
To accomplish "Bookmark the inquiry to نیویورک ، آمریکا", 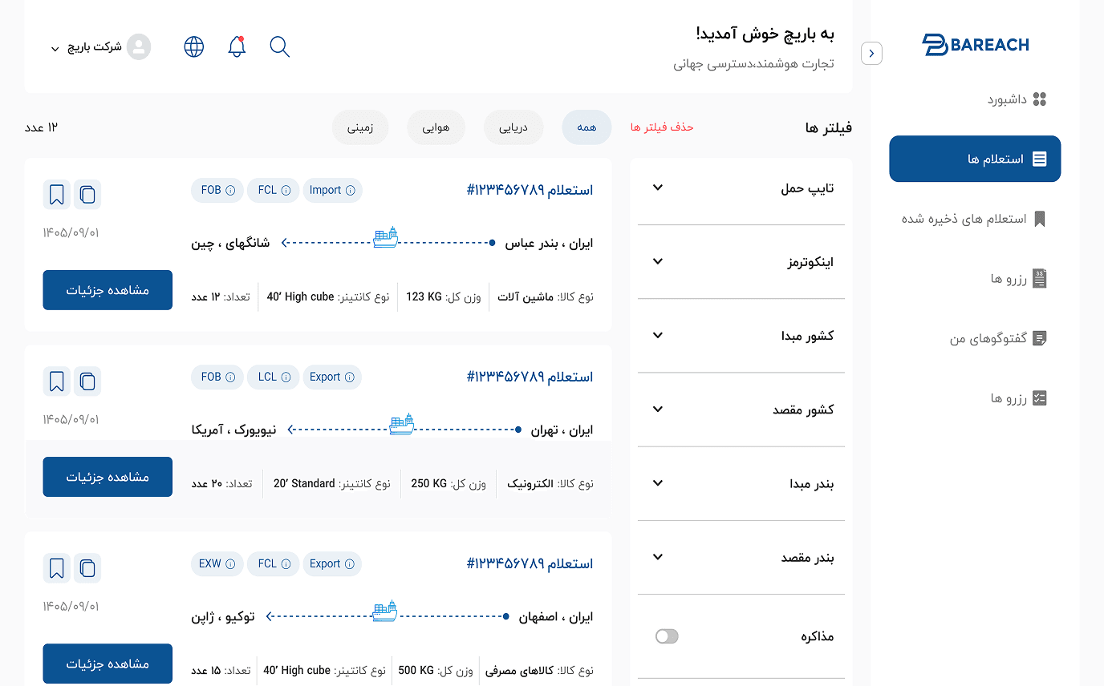I will coord(56,381).
